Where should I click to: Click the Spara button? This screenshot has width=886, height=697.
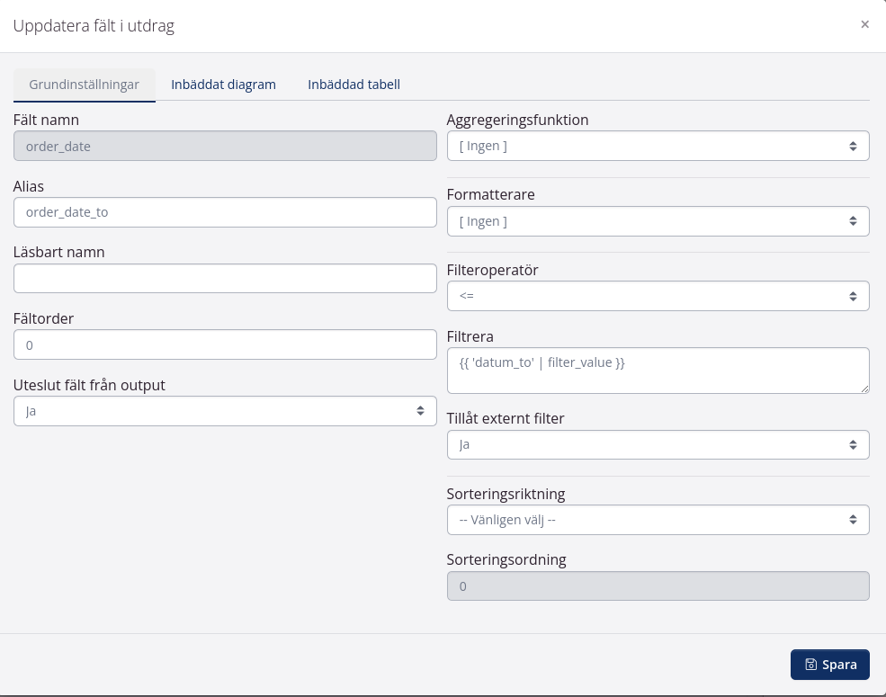829,665
